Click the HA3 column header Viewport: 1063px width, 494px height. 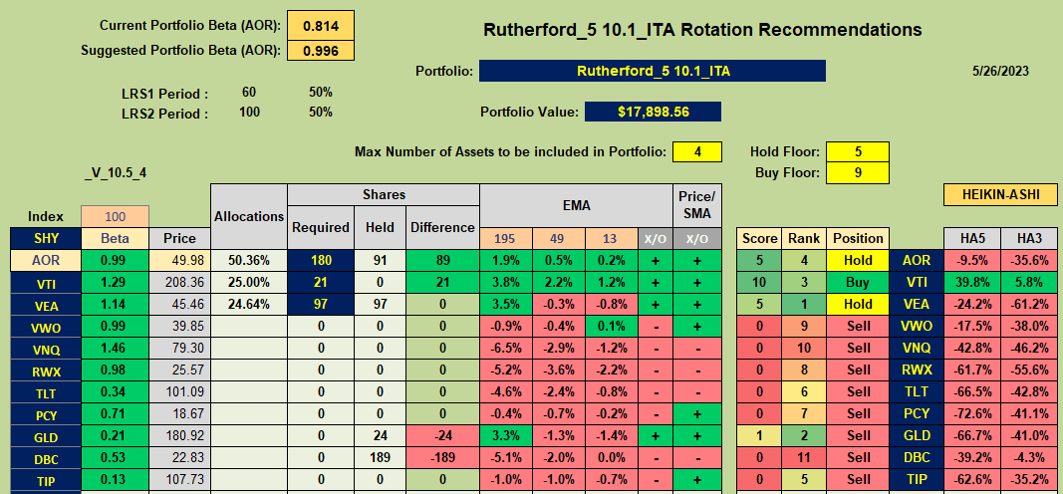pos(1029,238)
